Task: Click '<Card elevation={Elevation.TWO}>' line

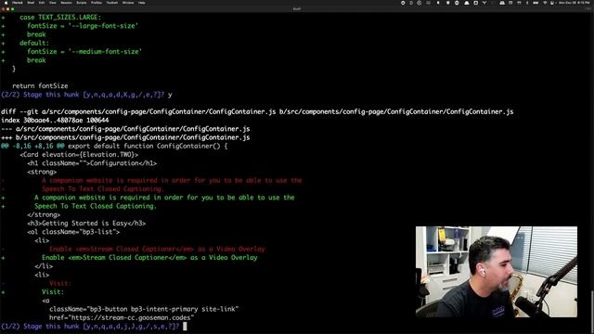Action: (79, 155)
